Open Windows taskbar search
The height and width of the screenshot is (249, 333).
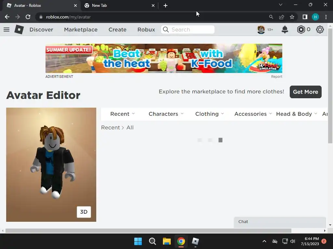(x=152, y=241)
